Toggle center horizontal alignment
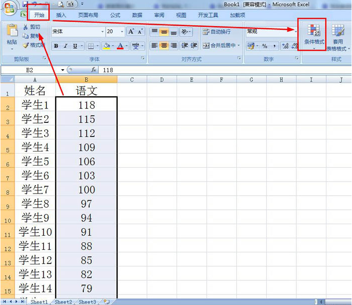 164,46
